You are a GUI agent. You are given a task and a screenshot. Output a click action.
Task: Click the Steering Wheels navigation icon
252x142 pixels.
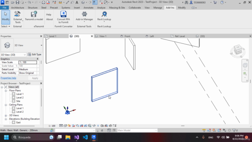click(x=245, y=65)
